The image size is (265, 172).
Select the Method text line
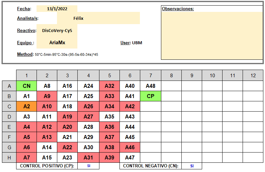pos(58,54)
